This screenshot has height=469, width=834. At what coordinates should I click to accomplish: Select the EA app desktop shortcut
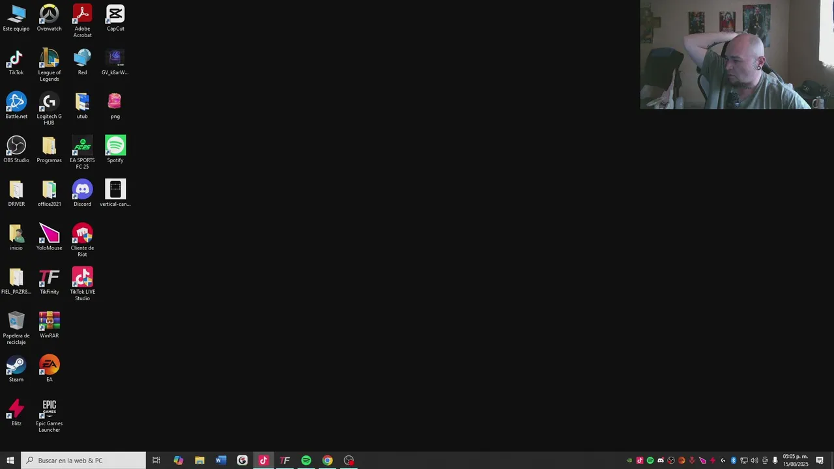coord(49,369)
